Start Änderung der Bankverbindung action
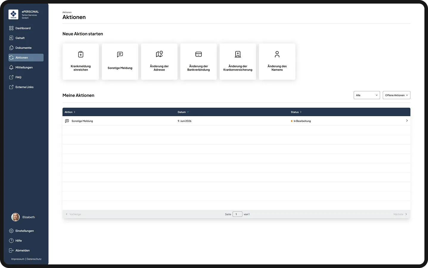 tap(199, 62)
